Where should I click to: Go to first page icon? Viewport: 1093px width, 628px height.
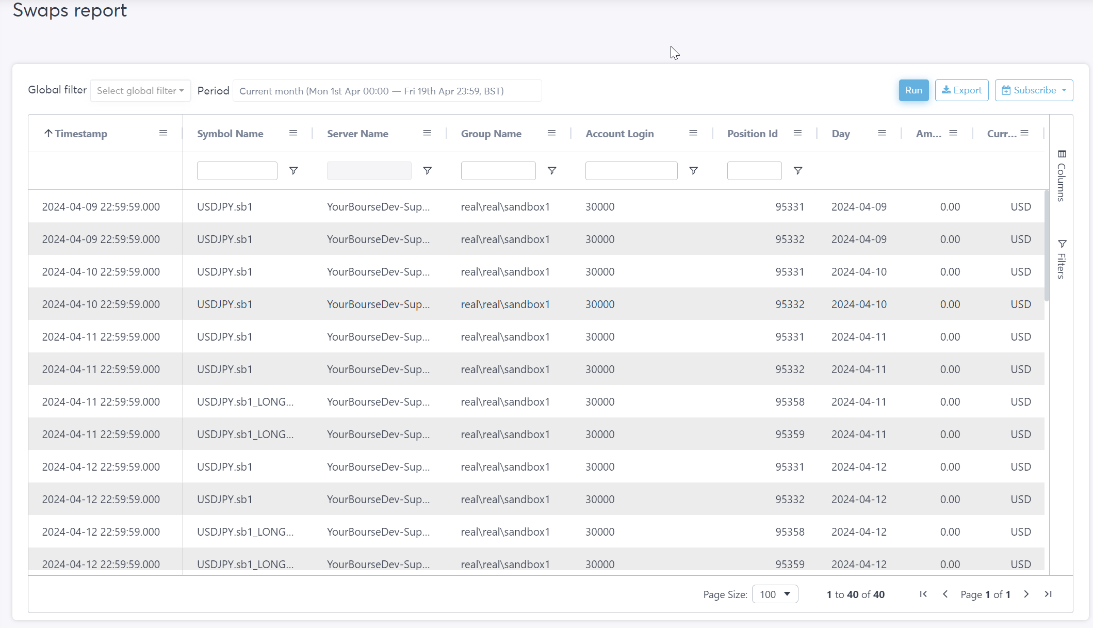tap(923, 594)
